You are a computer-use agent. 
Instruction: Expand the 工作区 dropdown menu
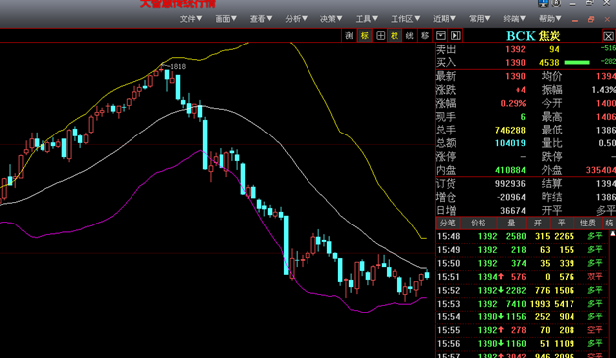pyautogui.click(x=405, y=19)
